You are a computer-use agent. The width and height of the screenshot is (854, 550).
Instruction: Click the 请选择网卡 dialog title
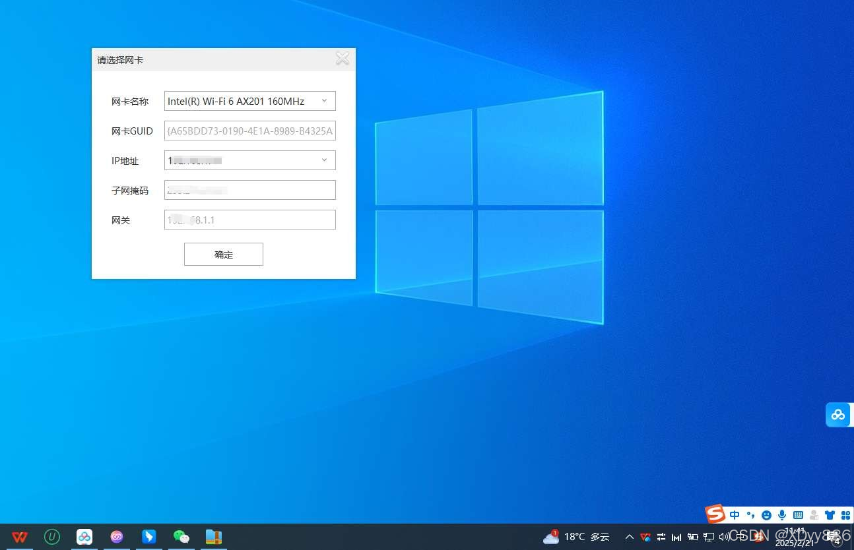(120, 60)
